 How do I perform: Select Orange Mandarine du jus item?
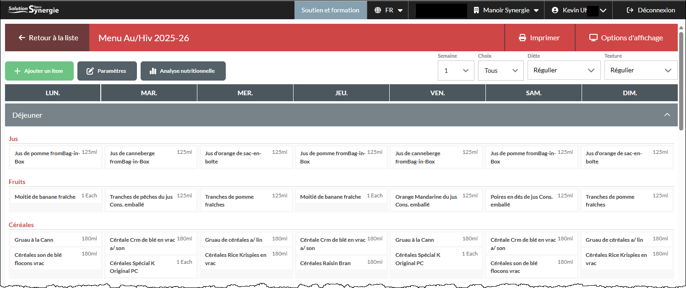coord(436,201)
